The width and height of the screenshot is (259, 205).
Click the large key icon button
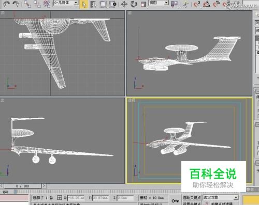(175, 201)
